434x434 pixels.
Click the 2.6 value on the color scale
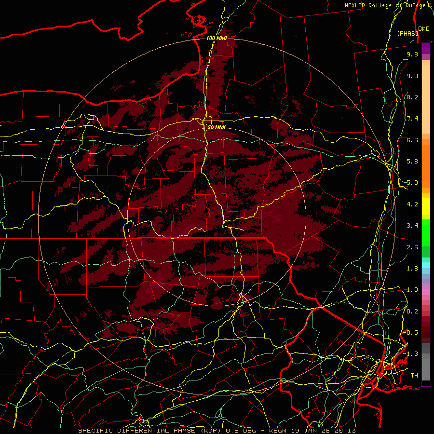pyautogui.click(x=412, y=247)
